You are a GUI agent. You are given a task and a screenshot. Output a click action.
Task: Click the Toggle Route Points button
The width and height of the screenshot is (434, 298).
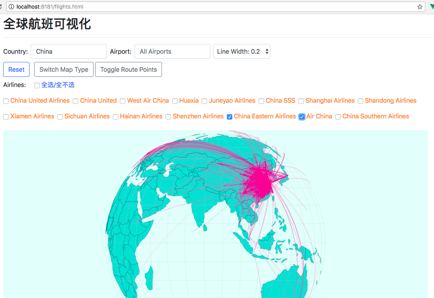click(129, 69)
